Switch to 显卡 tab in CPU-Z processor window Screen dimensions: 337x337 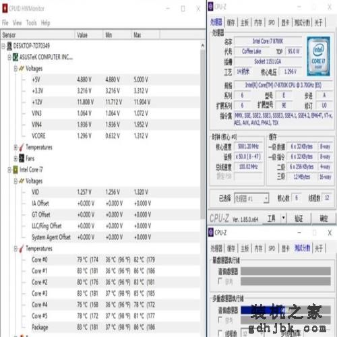285,22
